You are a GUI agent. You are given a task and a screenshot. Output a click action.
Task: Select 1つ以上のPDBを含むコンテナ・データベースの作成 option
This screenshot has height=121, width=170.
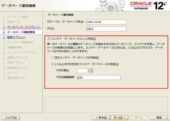[53, 64]
